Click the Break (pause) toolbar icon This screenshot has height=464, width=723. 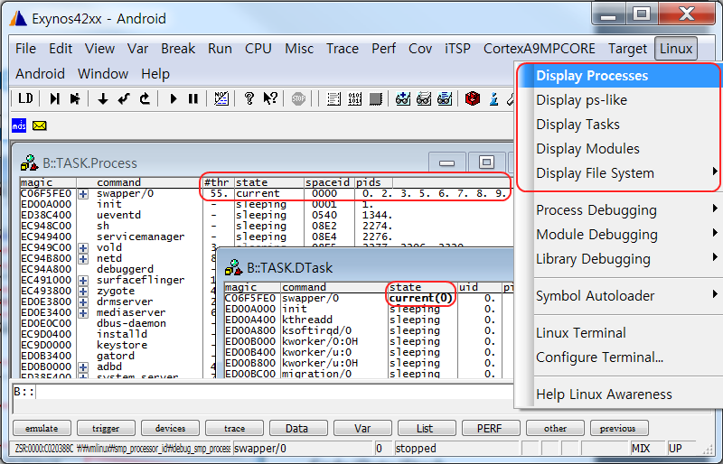coord(192,98)
